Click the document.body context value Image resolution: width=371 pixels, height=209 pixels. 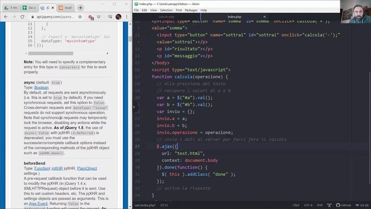[x=201, y=160]
